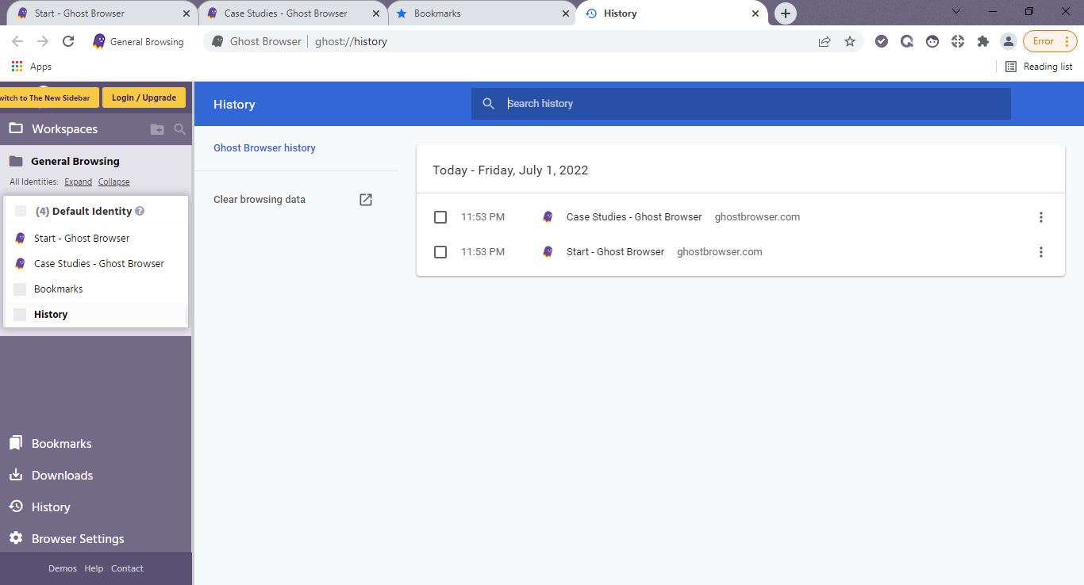Toggle the Default Identity checkbox
Image resolution: width=1084 pixels, height=585 pixels.
(x=21, y=211)
